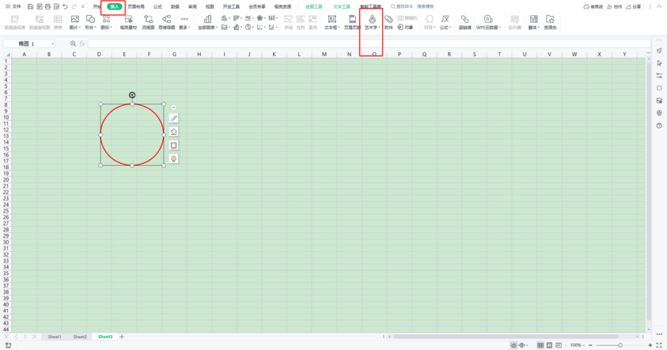Viewport: 667px width, 350px height.
Task: Click the shape outline floating button
Action: pyautogui.click(x=173, y=145)
